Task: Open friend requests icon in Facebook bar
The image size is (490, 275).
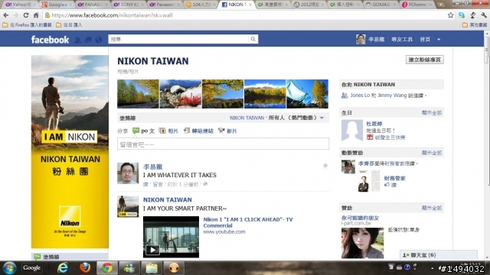Action: click(x=78, y=40)
